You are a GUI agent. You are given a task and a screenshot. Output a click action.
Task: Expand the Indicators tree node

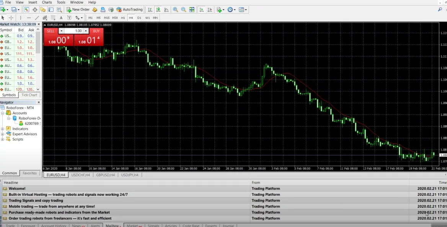click(3, 129)
